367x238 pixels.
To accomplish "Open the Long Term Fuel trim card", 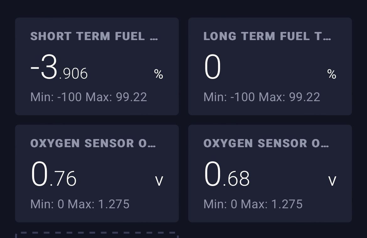I will click(270, 66).
